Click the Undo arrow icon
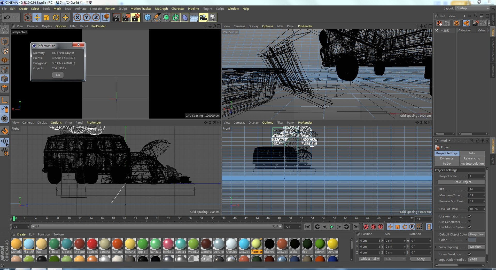This screenshot has width=496, height=270. point(7,18)
